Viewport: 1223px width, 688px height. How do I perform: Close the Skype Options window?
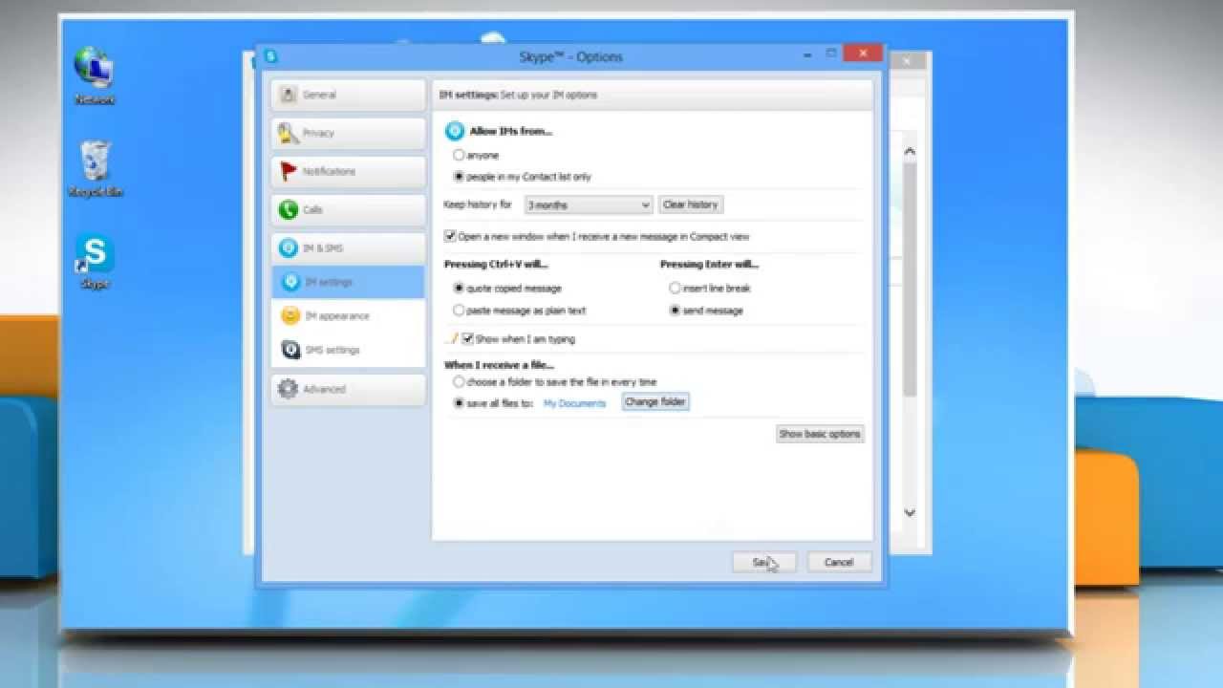(863, 54)
